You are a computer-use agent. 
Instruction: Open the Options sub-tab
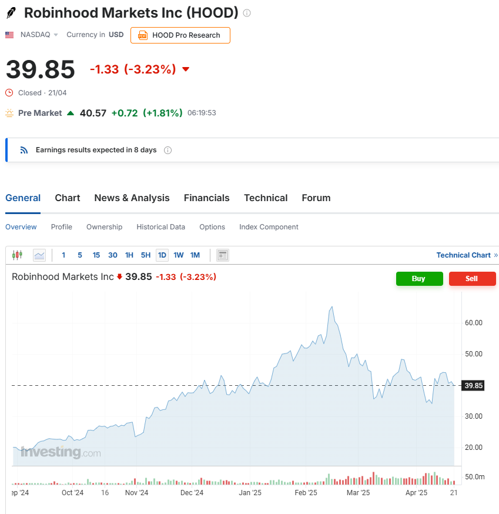click(x=212, y=227)
